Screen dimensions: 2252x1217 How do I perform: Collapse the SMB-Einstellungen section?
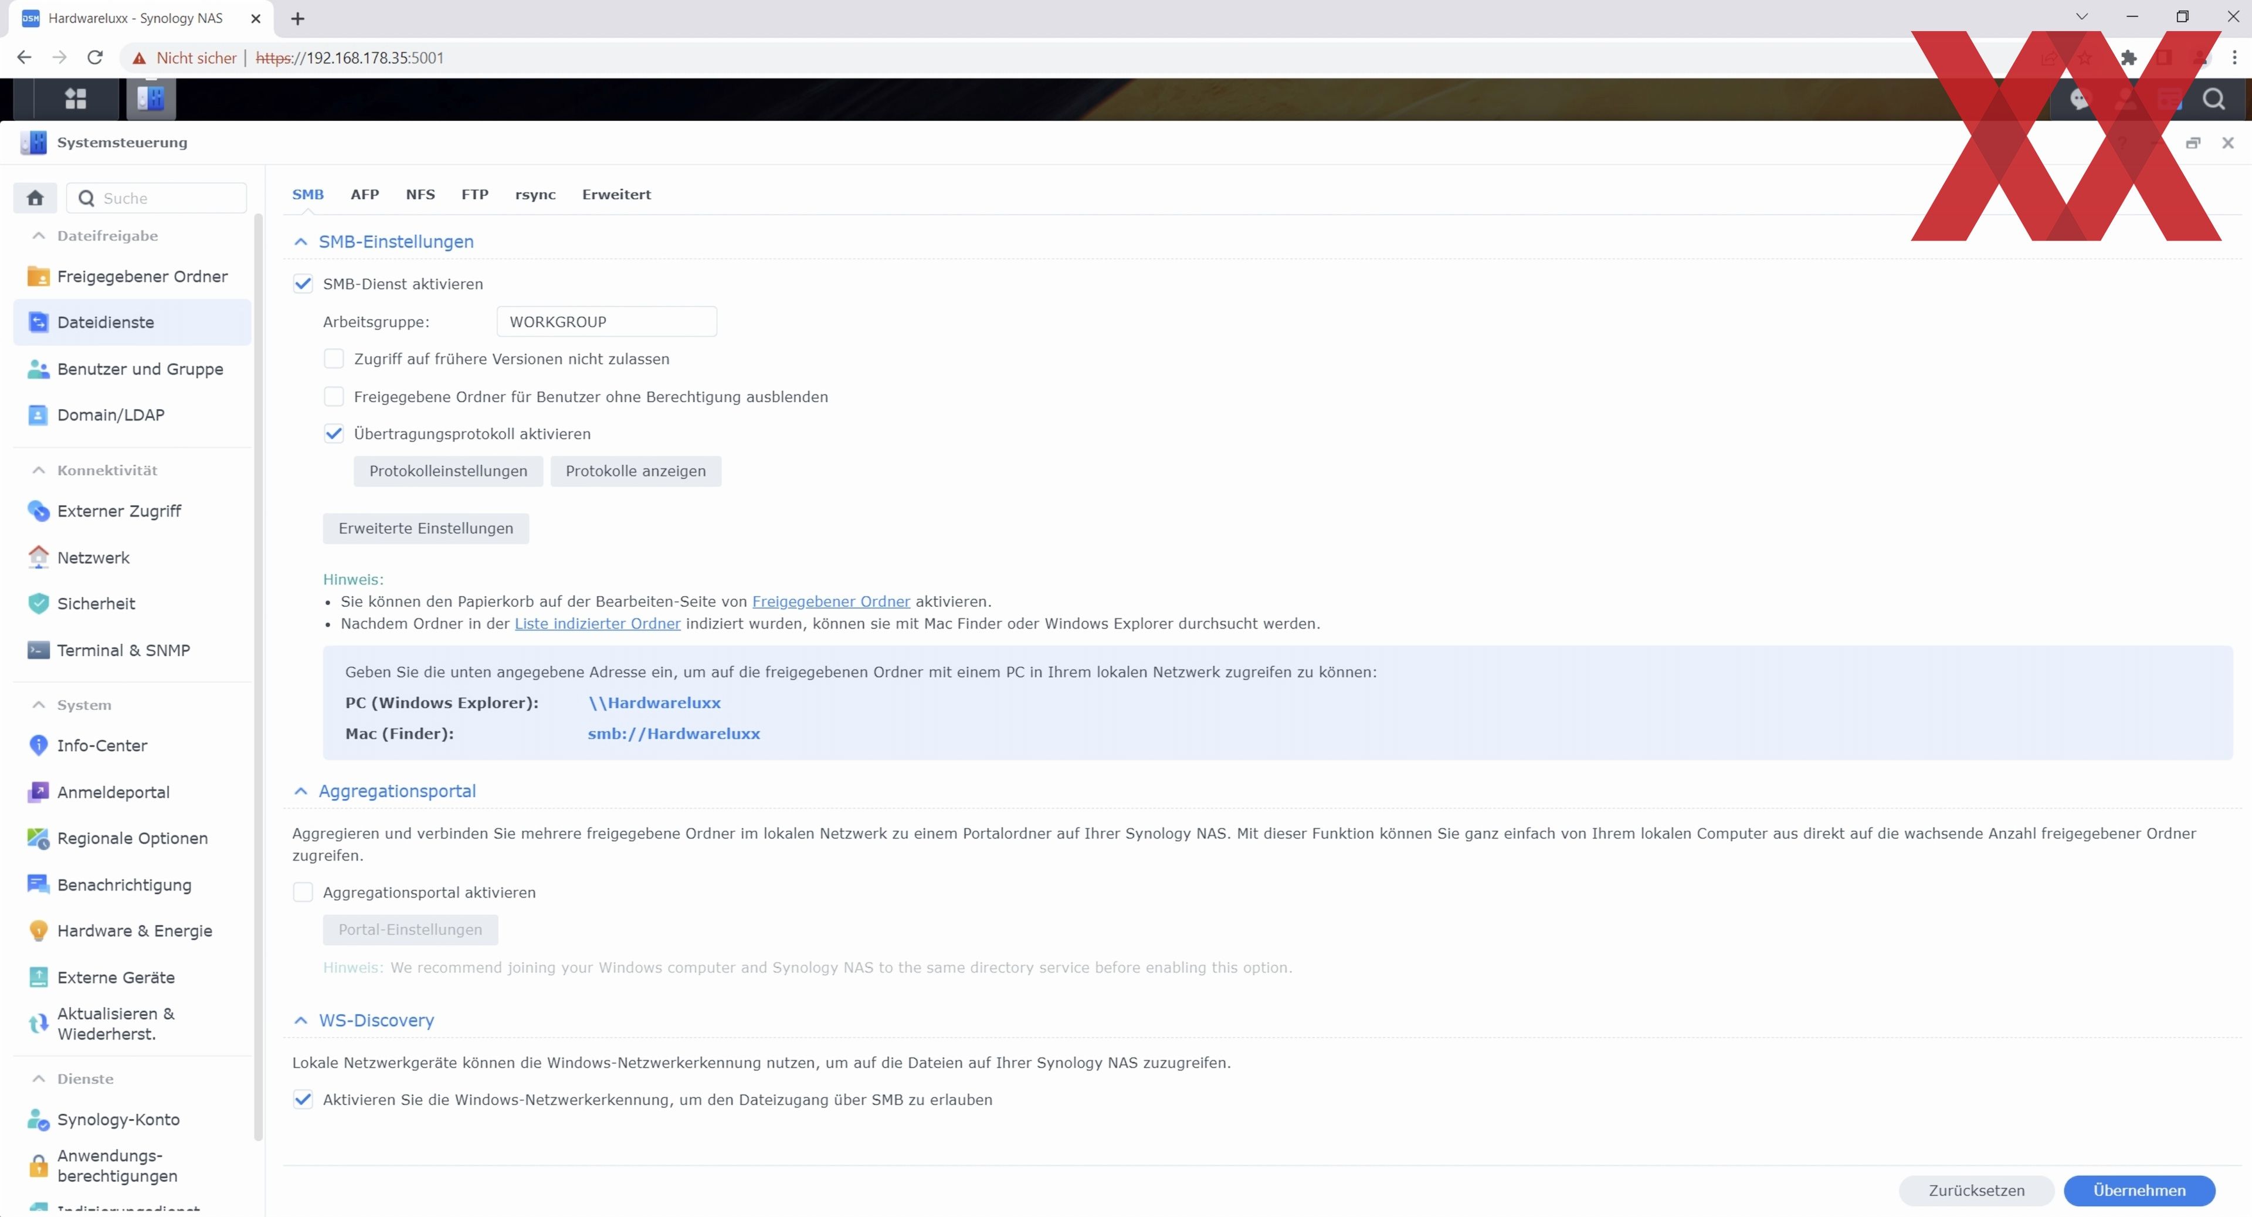(301, 242)
